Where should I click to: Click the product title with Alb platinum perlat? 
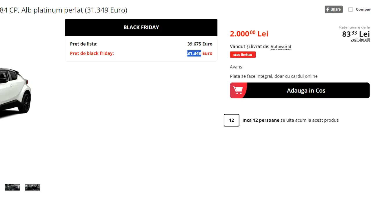63,10
